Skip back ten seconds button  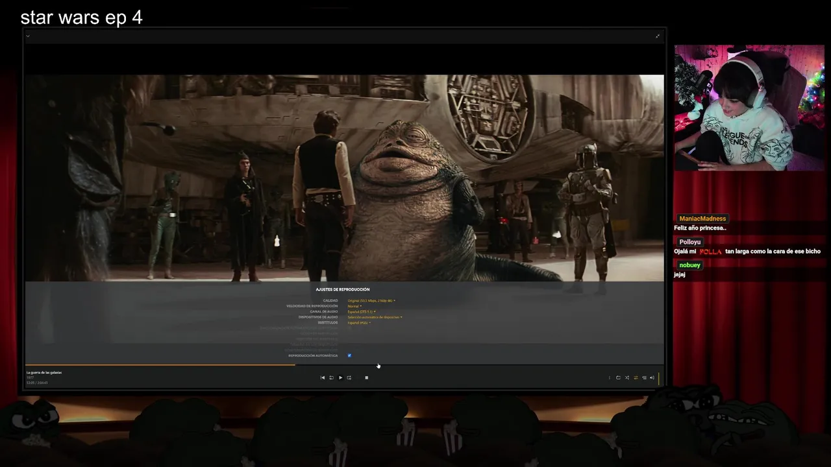(x=331, y=377)
